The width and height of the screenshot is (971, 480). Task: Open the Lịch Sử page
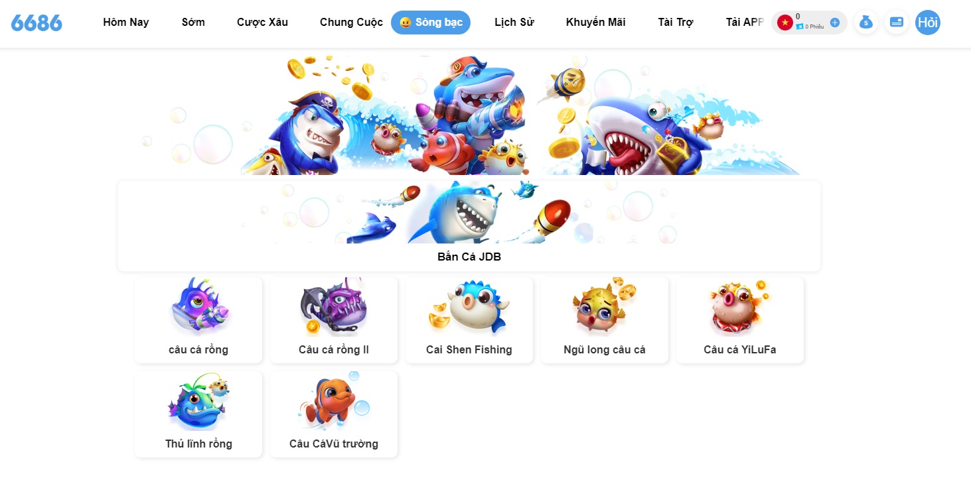coord(514,23)
